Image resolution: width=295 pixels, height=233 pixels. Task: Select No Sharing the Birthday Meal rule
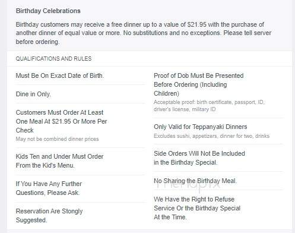pyautogui.click(x=195, y=181)
